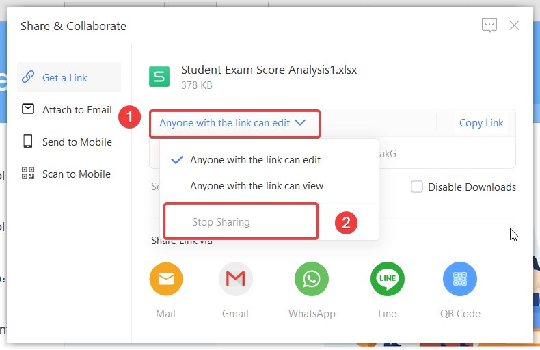Click the Line share icon
Screen dimensions: 540x350
pyautogui.click(x=387, y=279)
